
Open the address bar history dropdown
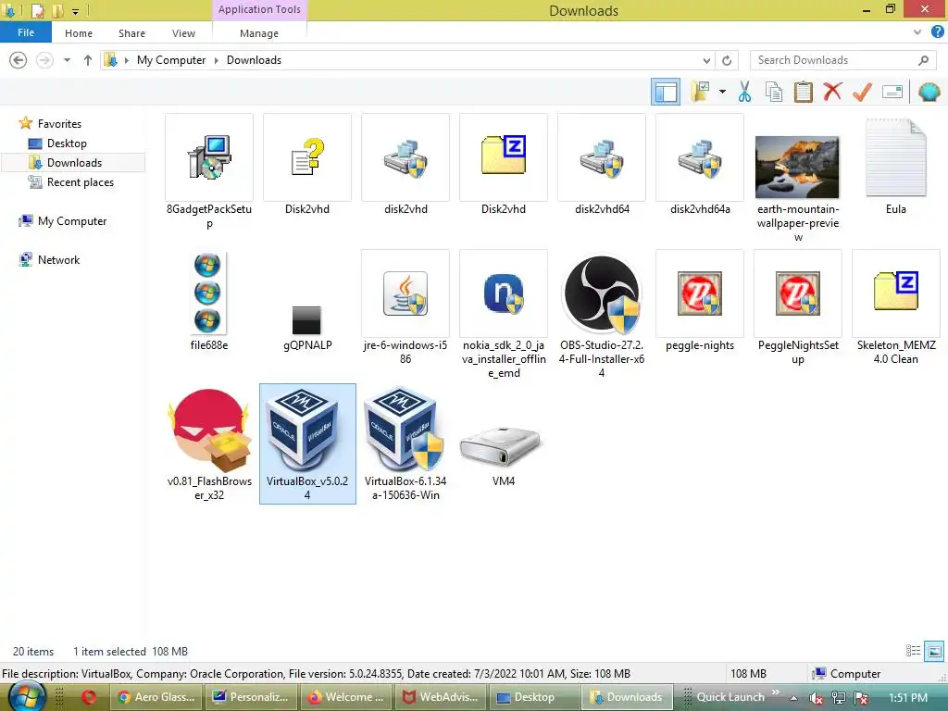click(706, 60)
